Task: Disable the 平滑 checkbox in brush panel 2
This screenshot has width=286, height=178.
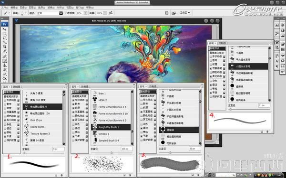Action: [x=73, y=136]
